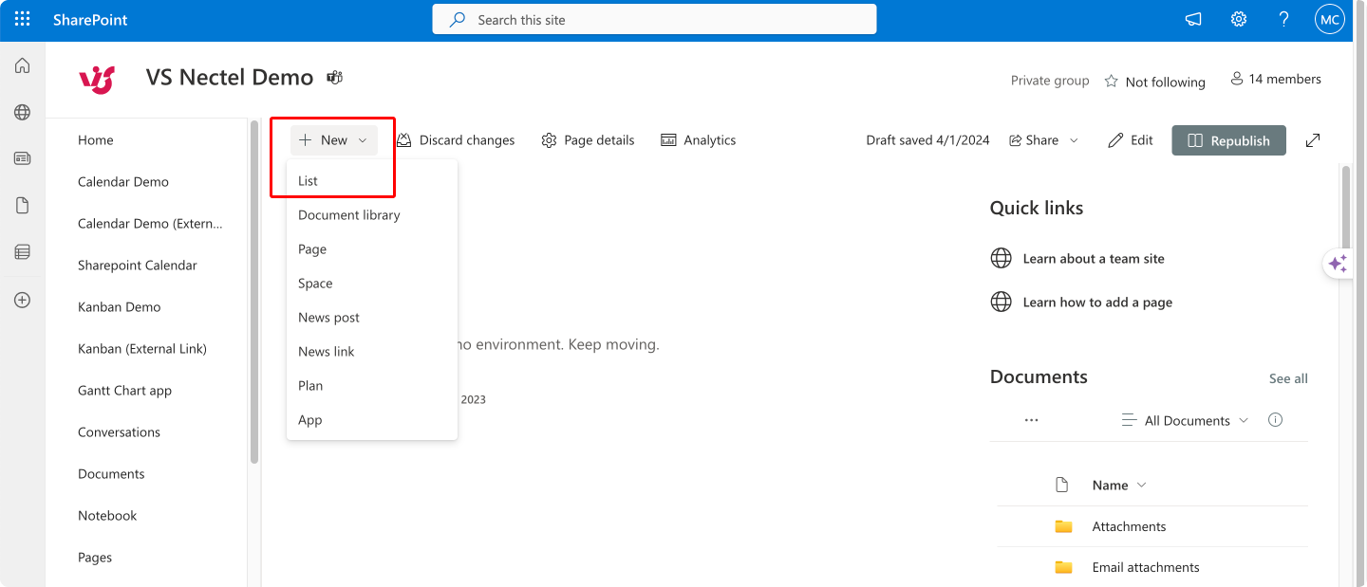1367x587 pixels.
Task: Open the Settings gear icon
Action: (1239, 19)
